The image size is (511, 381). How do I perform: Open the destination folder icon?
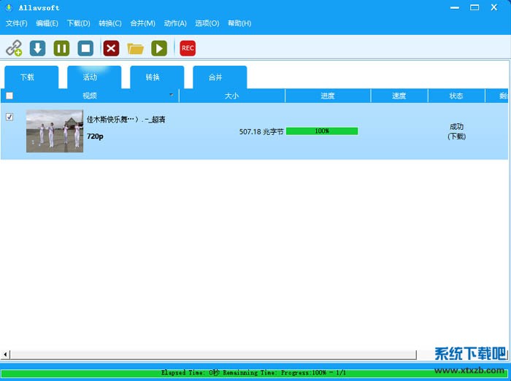coord(135,49)
